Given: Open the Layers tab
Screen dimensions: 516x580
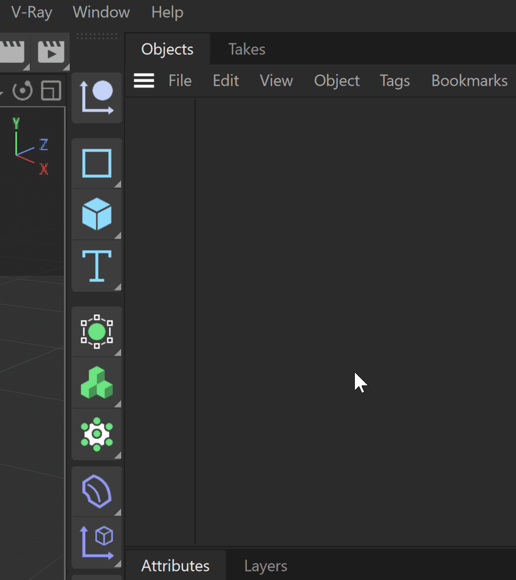Looking at the screenshot, I should (266, 566).
